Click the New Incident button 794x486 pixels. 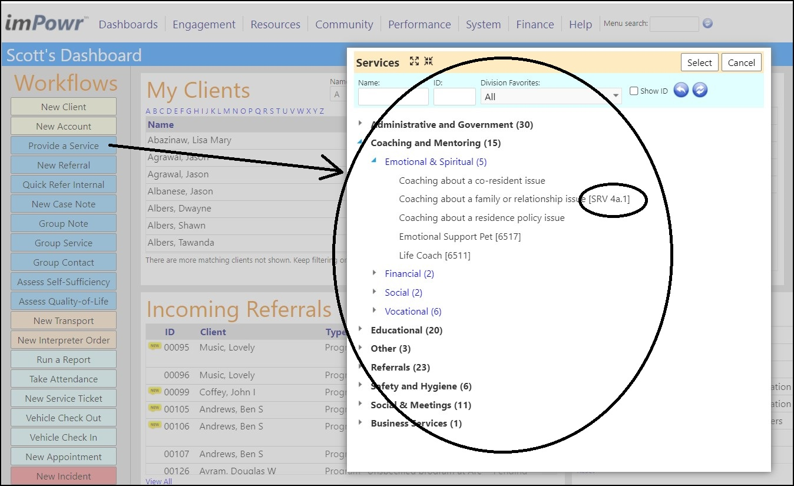tap(64, 476)
